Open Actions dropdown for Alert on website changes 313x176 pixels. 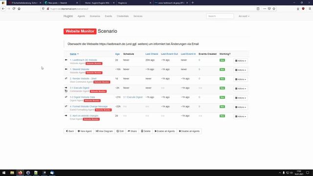pos(241,116)
